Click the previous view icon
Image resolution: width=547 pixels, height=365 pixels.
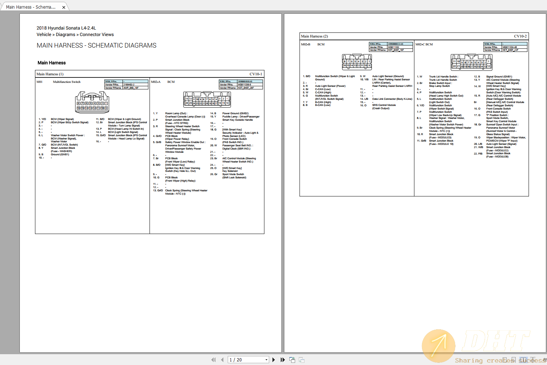click(x=292, y=360)
